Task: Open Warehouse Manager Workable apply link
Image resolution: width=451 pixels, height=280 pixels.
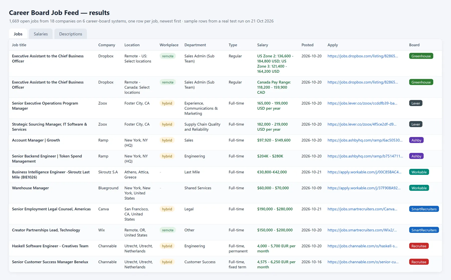Action: click(x=364, y=188)
